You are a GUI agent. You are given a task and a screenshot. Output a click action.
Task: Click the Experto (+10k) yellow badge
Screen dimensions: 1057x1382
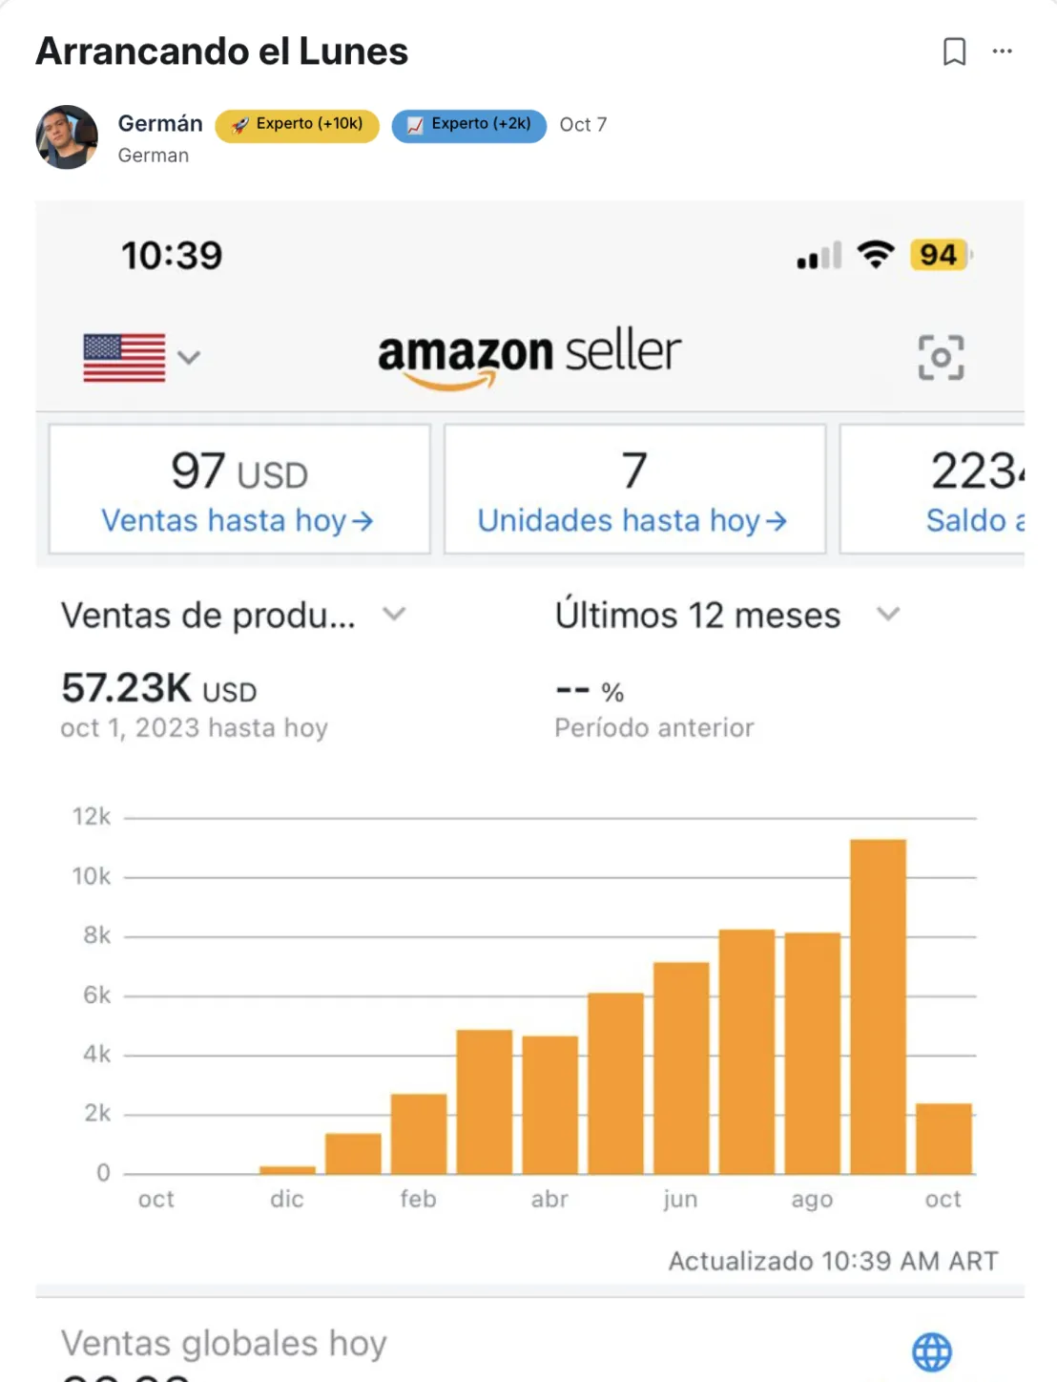[297, 125]
